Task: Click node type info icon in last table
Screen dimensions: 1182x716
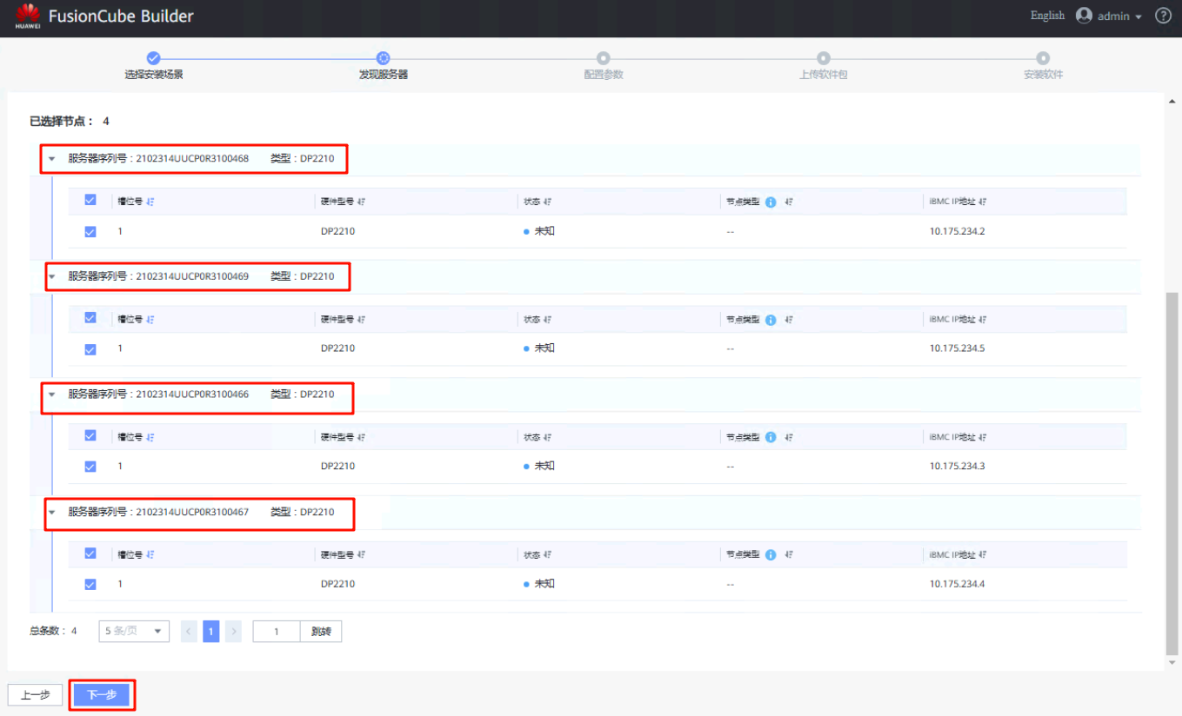Action: (x=771, y=555)
